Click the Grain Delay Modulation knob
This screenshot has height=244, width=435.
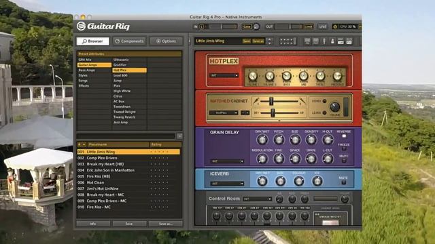[262, 159]
